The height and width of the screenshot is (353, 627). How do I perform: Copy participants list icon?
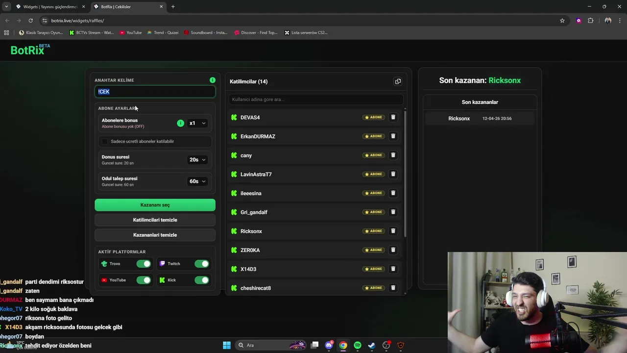pyautogui.click(x=398, y=81)
